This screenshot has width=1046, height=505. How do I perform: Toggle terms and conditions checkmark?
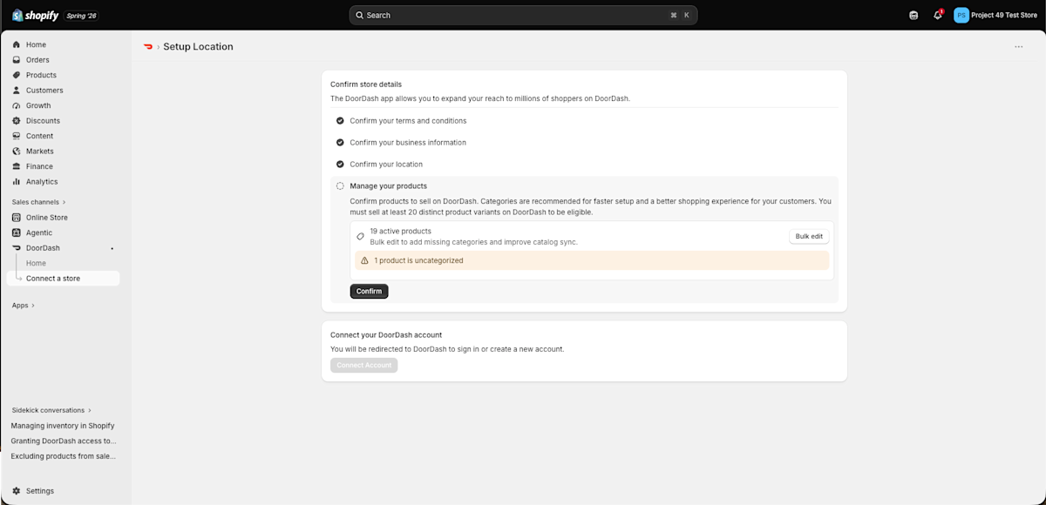tap(340, 121)
